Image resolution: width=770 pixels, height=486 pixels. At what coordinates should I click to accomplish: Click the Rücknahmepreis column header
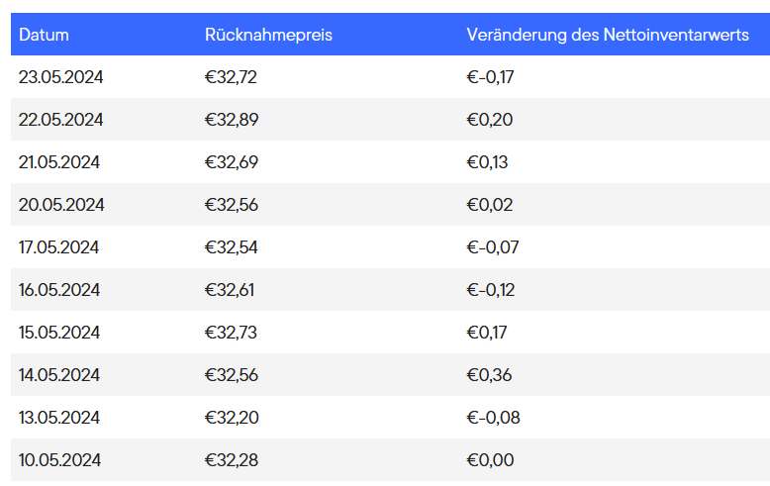pos(268,35)
